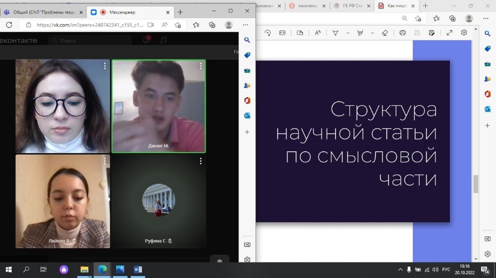Open the VK music icon
Image resolution: width=496 pixels, height=278 pixels.
tap(162, 40)
